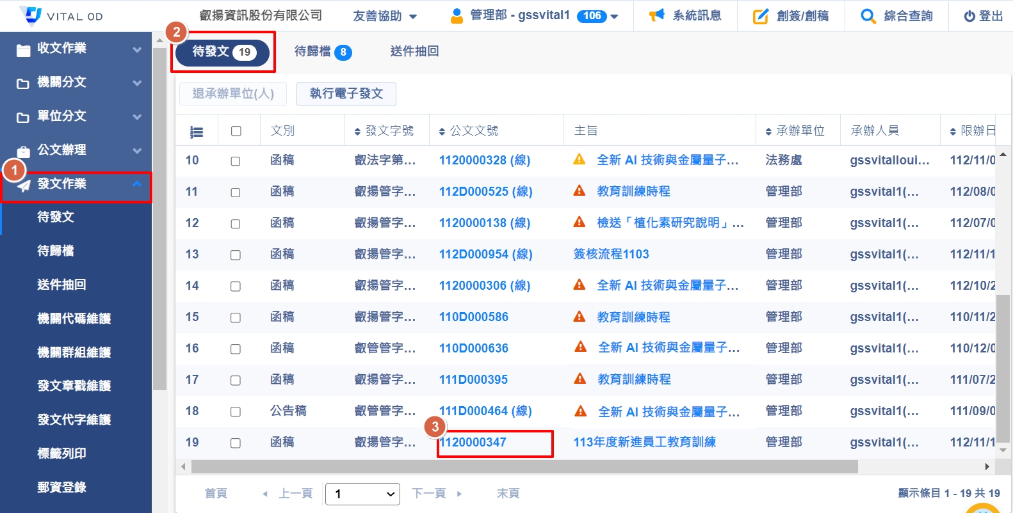Viewport: 1013px width, 513px height.
Task: Open document link 1120000347
Action: tap(473, 443)
